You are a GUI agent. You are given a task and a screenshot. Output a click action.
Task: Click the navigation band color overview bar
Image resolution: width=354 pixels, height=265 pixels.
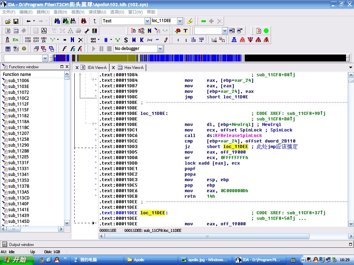(x=201, y=58)
